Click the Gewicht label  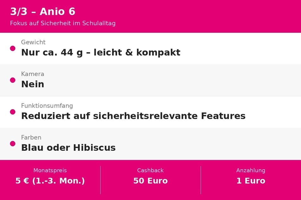[x=33, y=42]
